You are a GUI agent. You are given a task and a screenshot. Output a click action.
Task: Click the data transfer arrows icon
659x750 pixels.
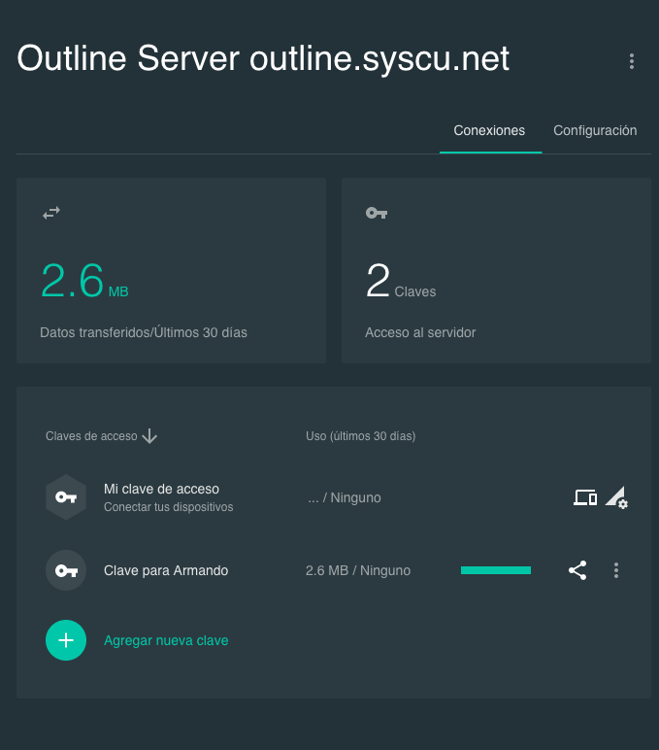point(51,213)
